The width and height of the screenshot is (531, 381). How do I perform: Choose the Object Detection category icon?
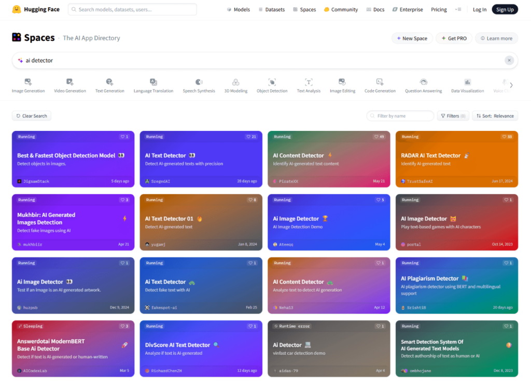(x=272, y=82)
